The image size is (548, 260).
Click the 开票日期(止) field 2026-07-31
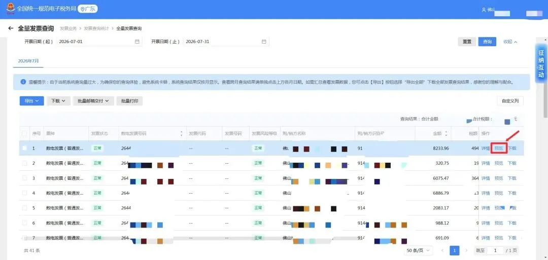point(226,42)
